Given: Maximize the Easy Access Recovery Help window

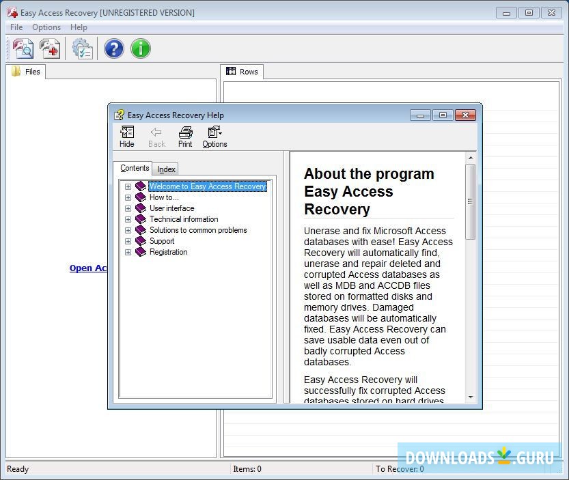Looking at the screenshot, I should point(443,115).
